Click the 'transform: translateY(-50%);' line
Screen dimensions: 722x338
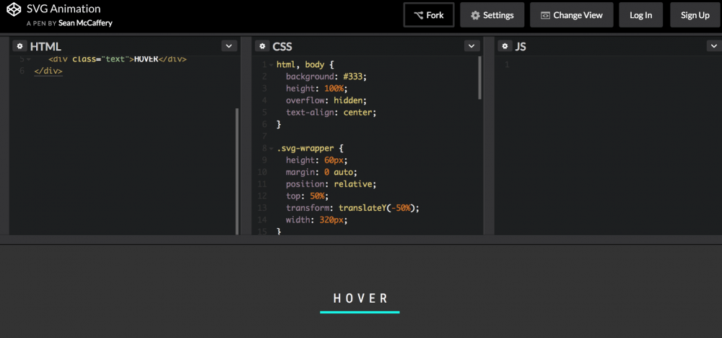pos(353,208)
